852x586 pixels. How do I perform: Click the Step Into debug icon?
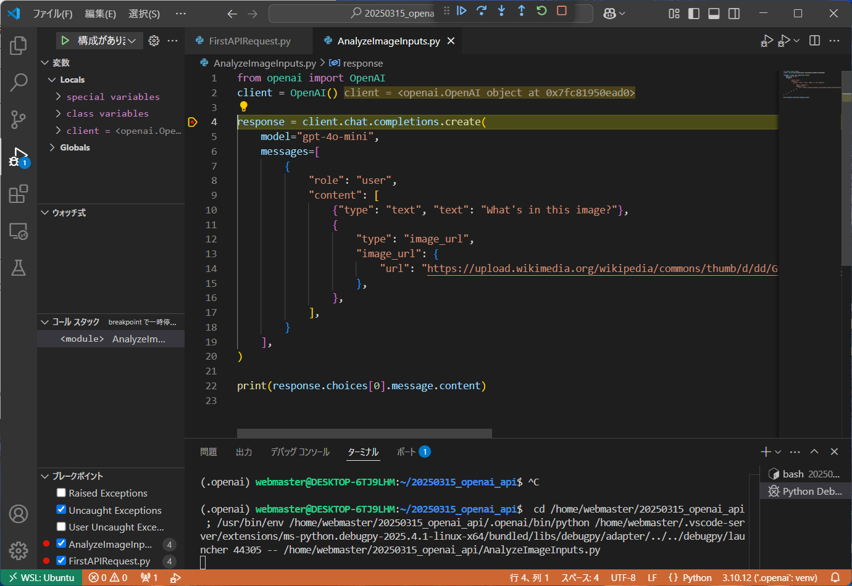(x=501, y=10)
